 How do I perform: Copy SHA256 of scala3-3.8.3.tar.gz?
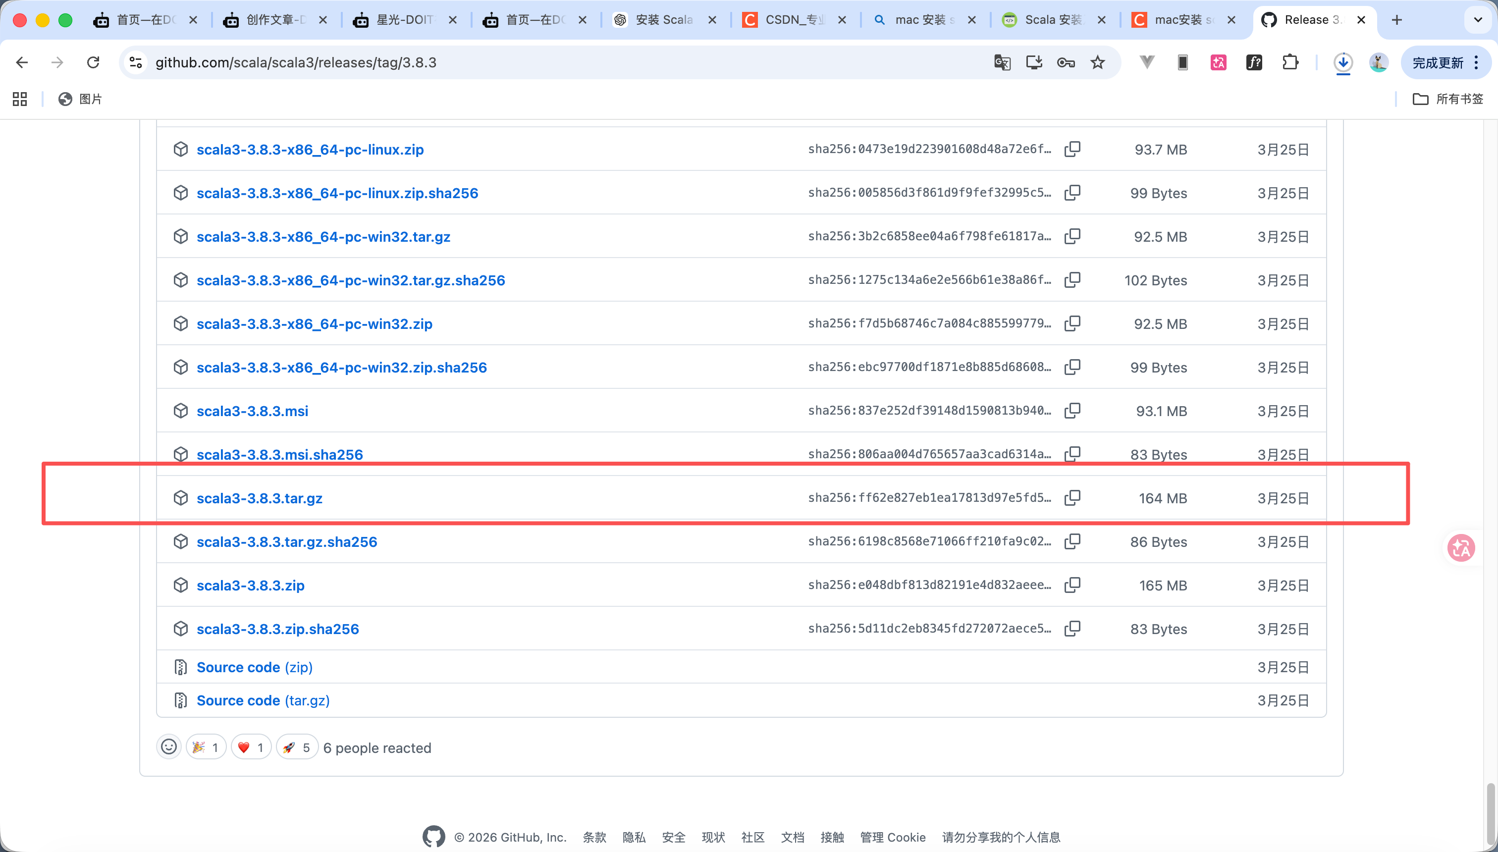(x=1072, y=497)
